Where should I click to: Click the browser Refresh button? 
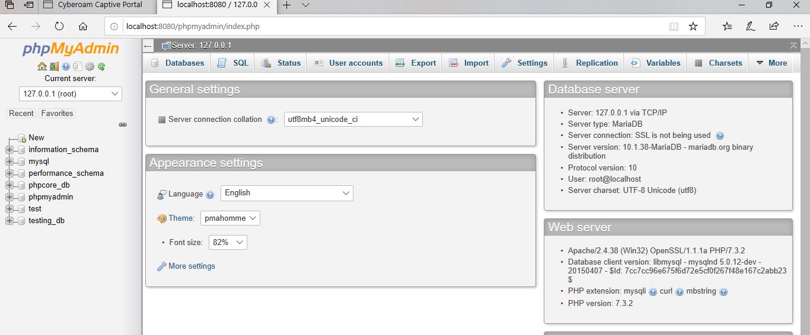[59, 26]
